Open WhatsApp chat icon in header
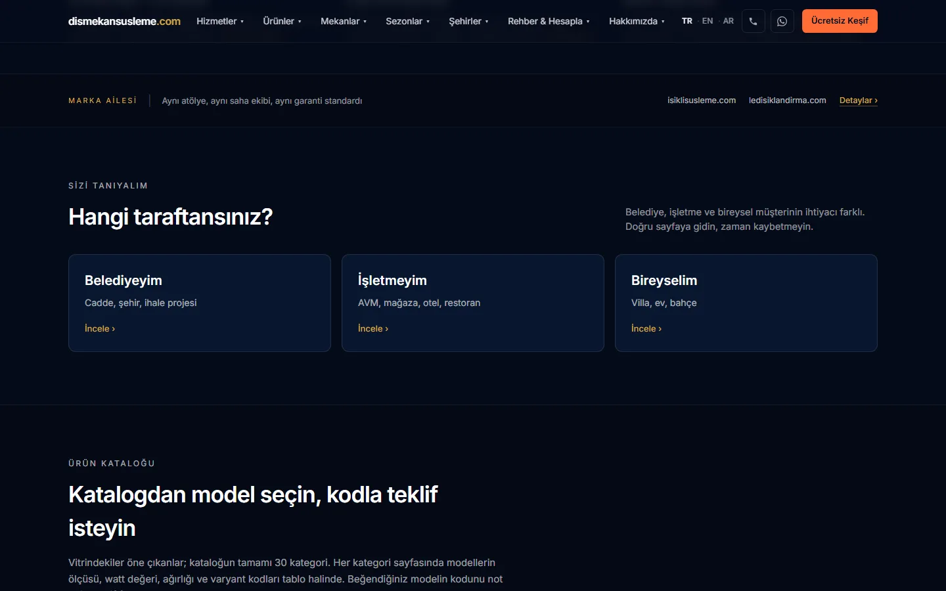The height and width of the screenshot is (591, 946). pos(782,21)
